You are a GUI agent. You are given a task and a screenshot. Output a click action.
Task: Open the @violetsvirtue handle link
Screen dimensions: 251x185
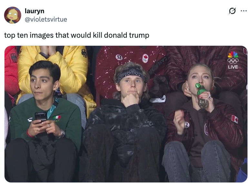click(x=46, y=19)
